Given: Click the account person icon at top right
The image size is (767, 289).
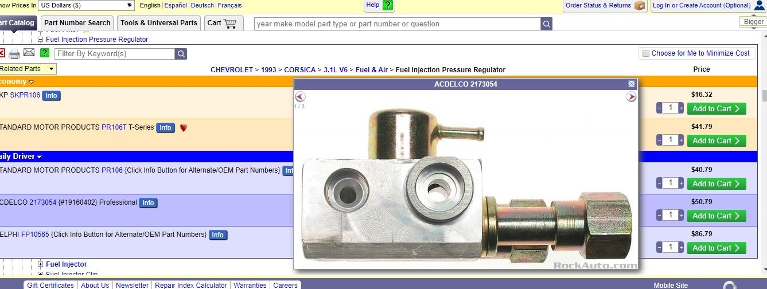Looking at the screenshot, I should tap(760, 5).
